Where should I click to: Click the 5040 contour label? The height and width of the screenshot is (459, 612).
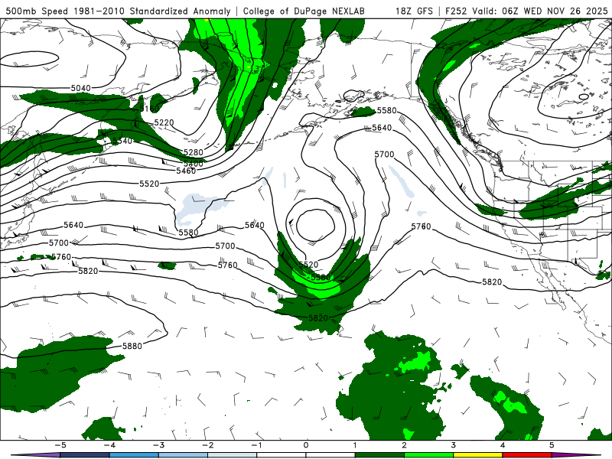click(x=81, y=88)
